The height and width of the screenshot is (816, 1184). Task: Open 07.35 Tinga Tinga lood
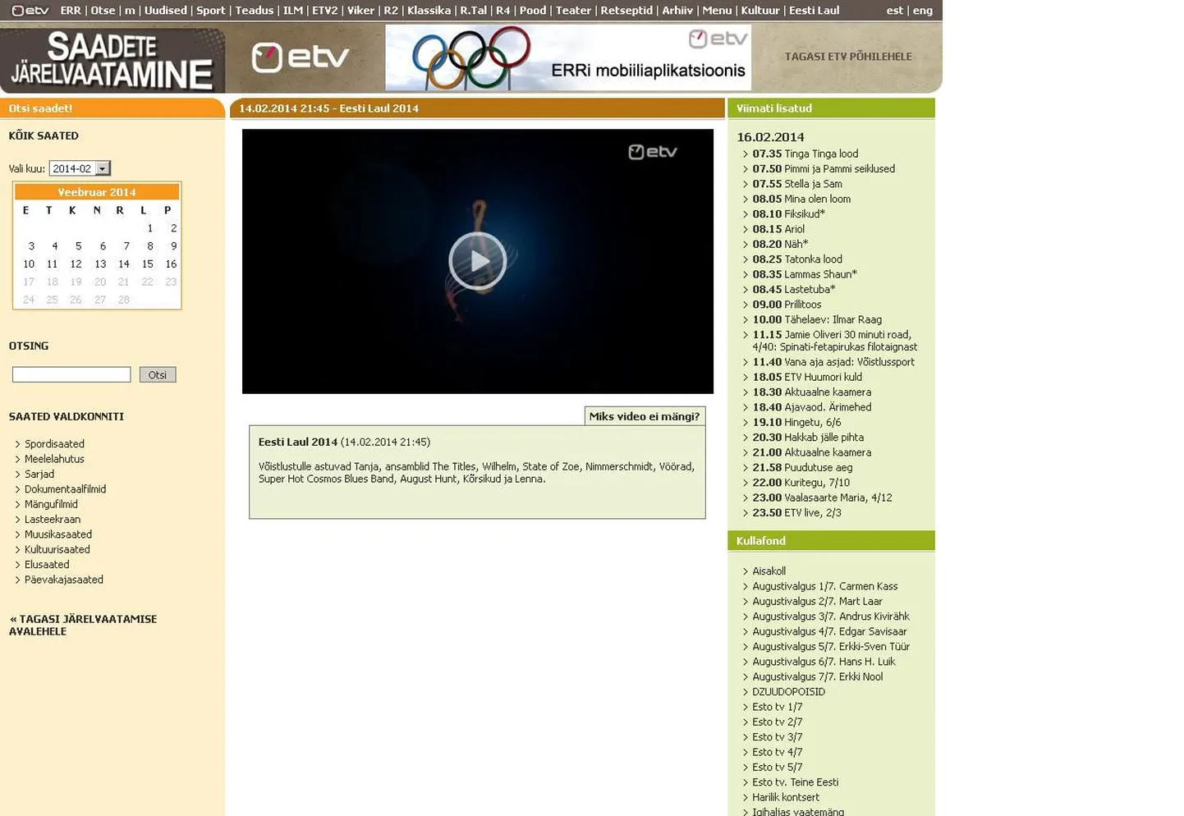coord(805,154)
